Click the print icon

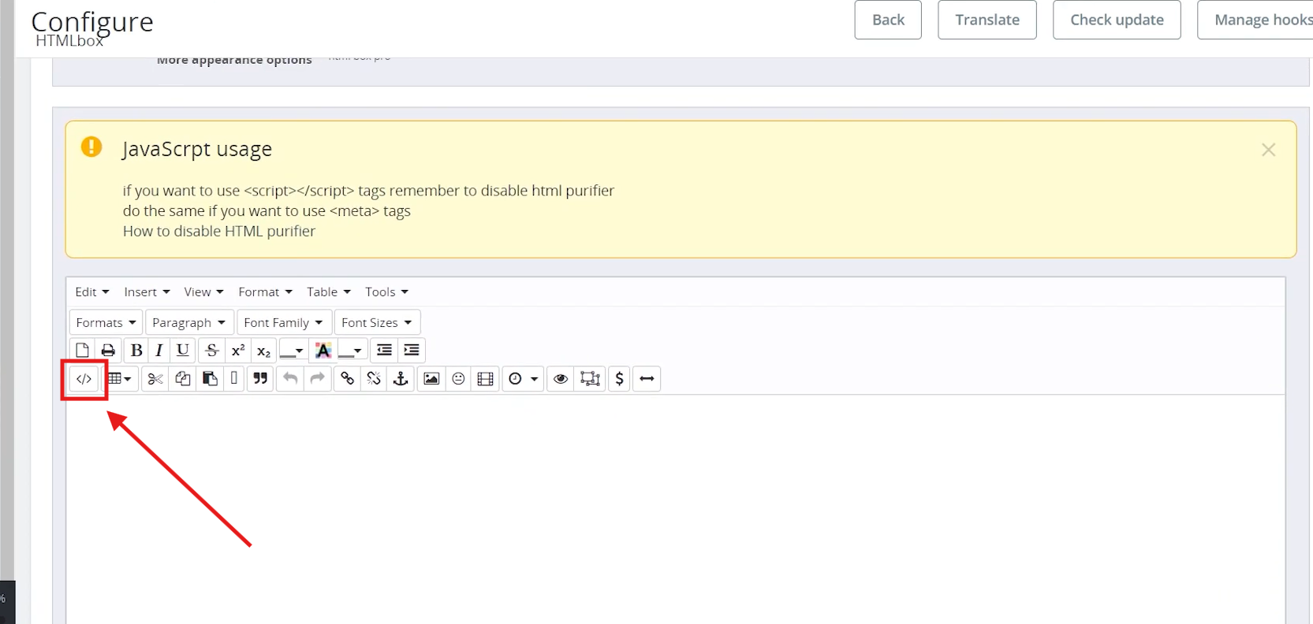point(108,351)
